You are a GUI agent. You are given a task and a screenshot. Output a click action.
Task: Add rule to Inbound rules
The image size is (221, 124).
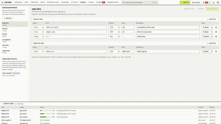211,19
